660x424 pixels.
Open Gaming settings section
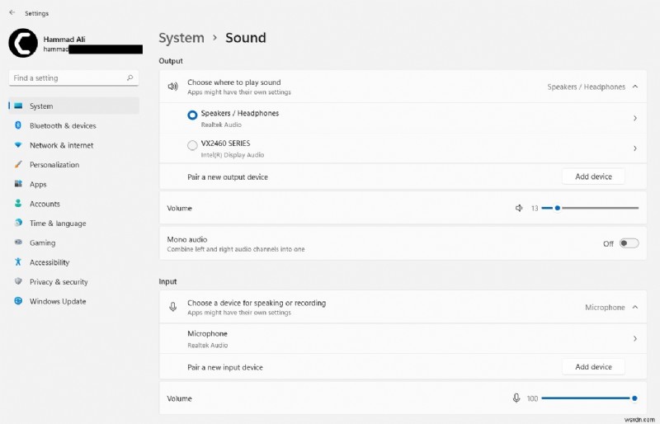(42, 243)
